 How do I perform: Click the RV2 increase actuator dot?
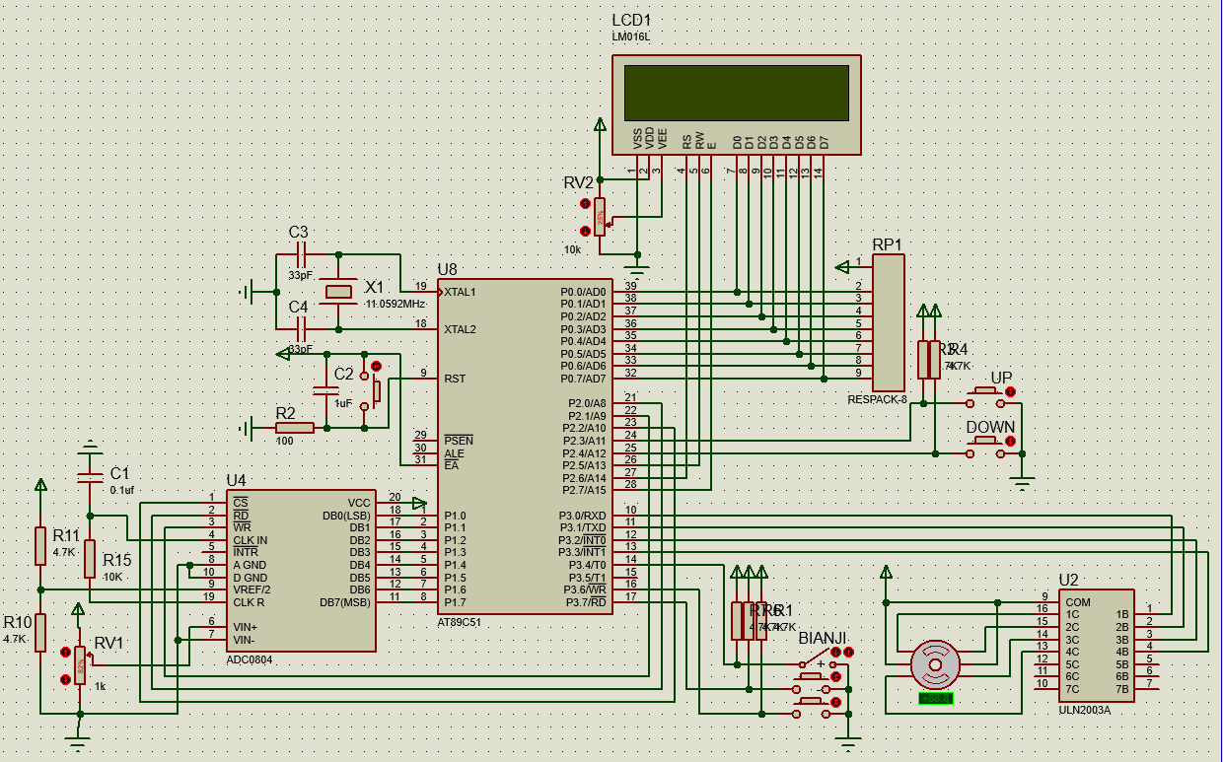585,204
